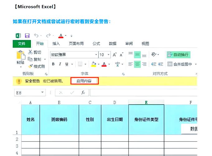The image size is (212, 156).
Task: Decrease indent icon
Action: coord(154,64)
